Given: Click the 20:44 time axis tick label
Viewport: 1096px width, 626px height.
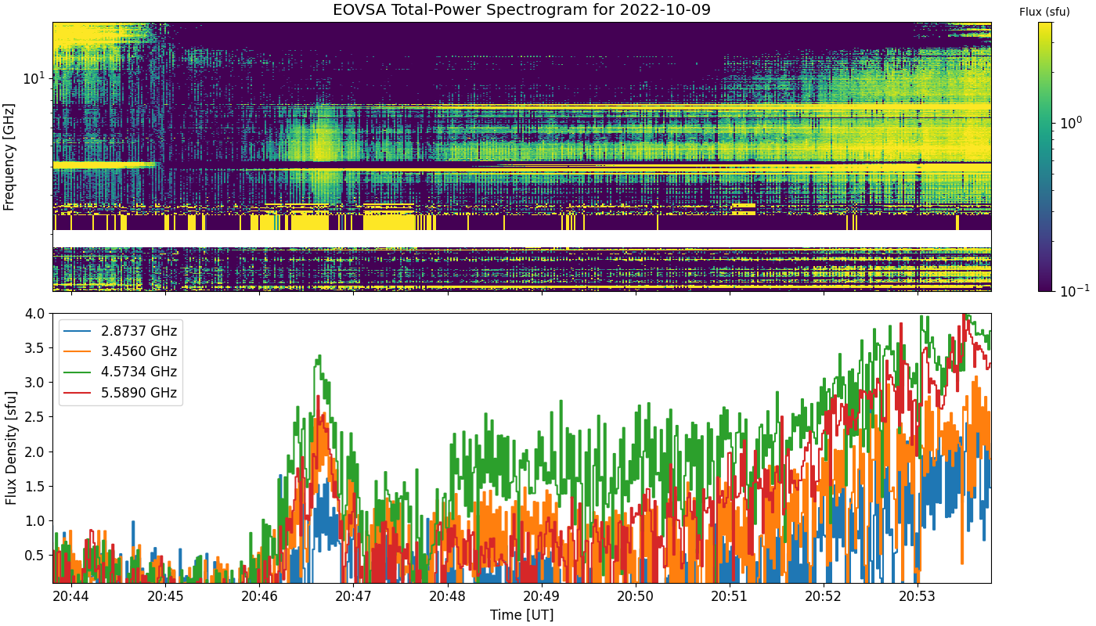Looking at the screenshot, I should pyautogui.click(x=71, y=597).
